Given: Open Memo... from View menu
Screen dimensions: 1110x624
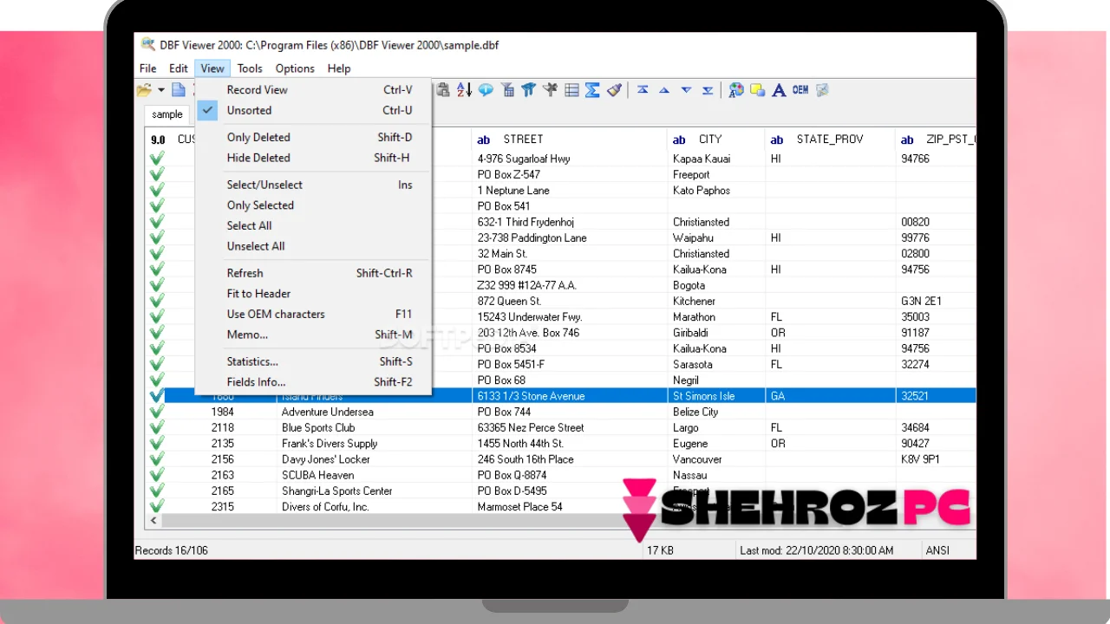Looking at the screenshot, I should 313,335.
